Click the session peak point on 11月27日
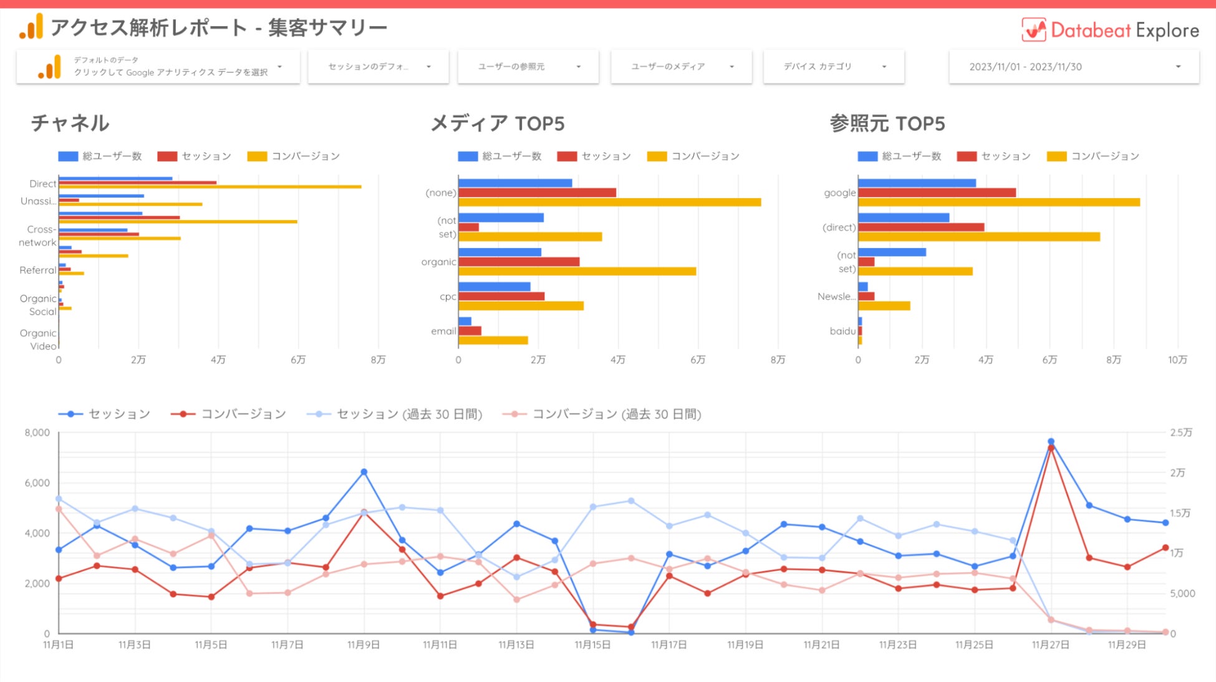The width and height of the screenshot is (1216, 682). [x=1051, y=441]
